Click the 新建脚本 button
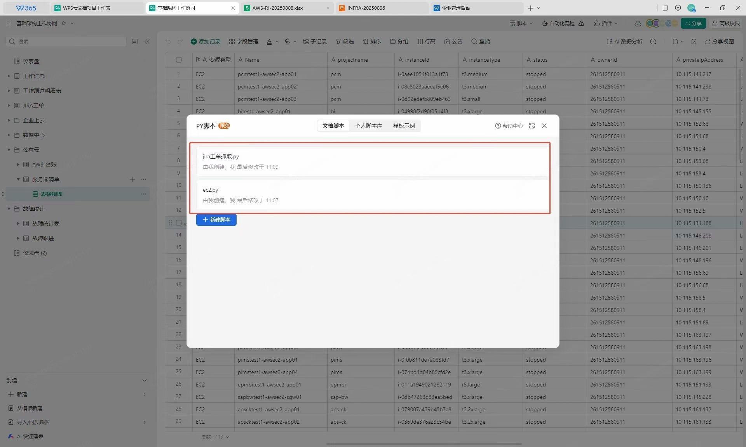746x447 pixels. coord(216,220)
